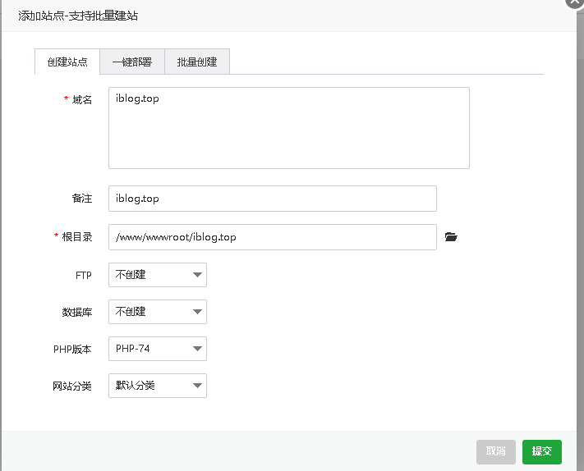Switch to the 创建站点 tab
Viewport: 584px width, 471px height.
(x=67, y=62)
